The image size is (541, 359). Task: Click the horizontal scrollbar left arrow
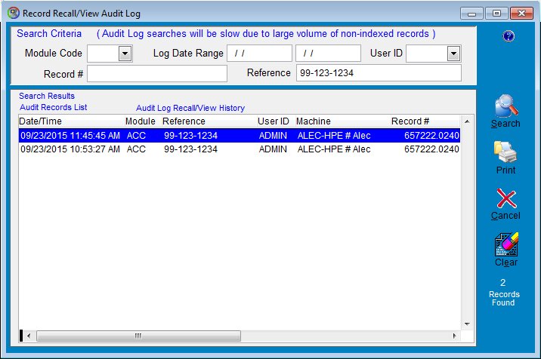(x=29, y=336)
